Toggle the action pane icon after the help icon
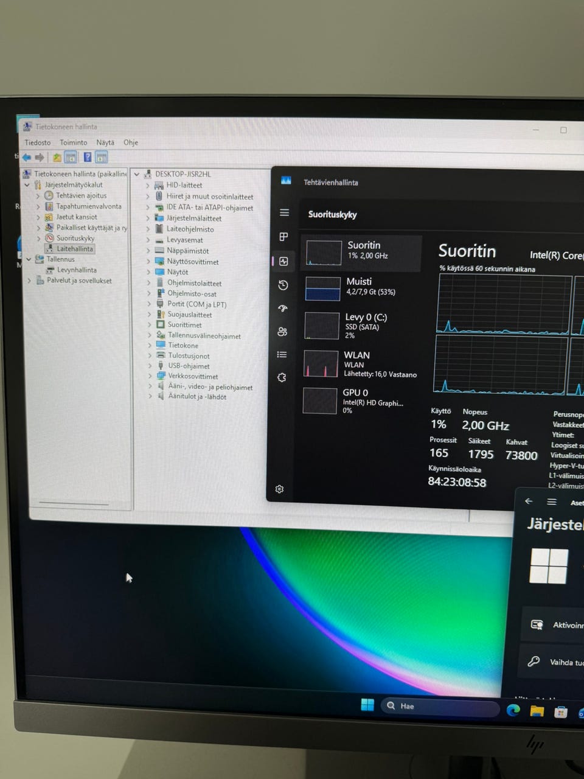Image resolution: width=584 pixels, height=779 pixels. click(x=102, y=158)
